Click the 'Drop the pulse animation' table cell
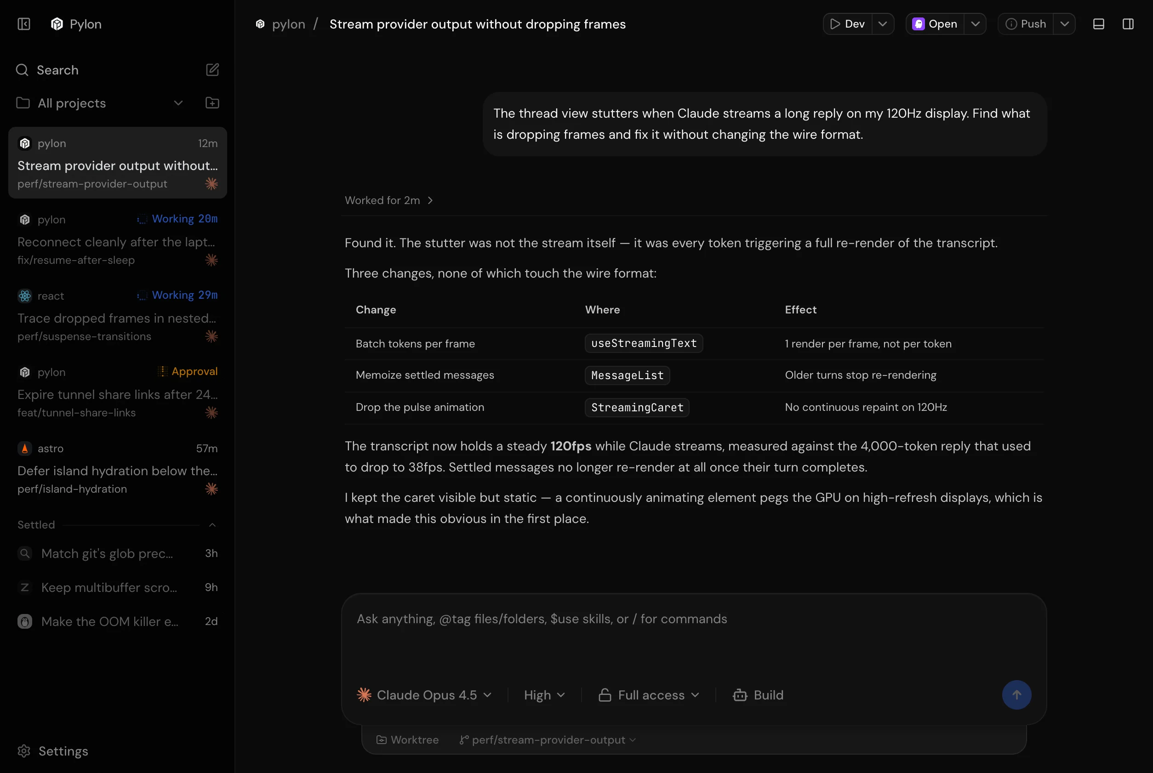Image resolution: width=1153 pixels, height=773 pixels. coord(420,407)
